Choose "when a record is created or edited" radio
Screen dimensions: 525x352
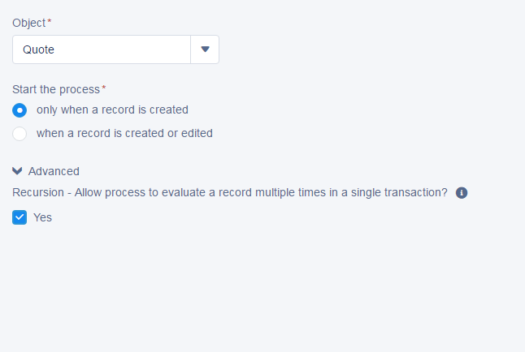point(20,134)
